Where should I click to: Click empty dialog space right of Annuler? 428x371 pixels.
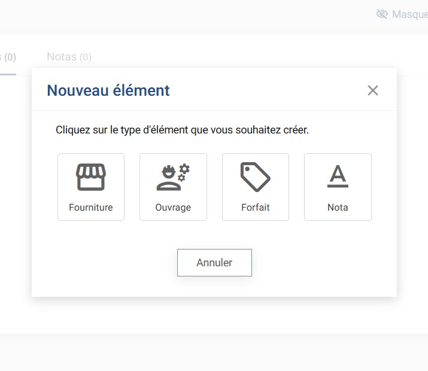tap(323, 263)
